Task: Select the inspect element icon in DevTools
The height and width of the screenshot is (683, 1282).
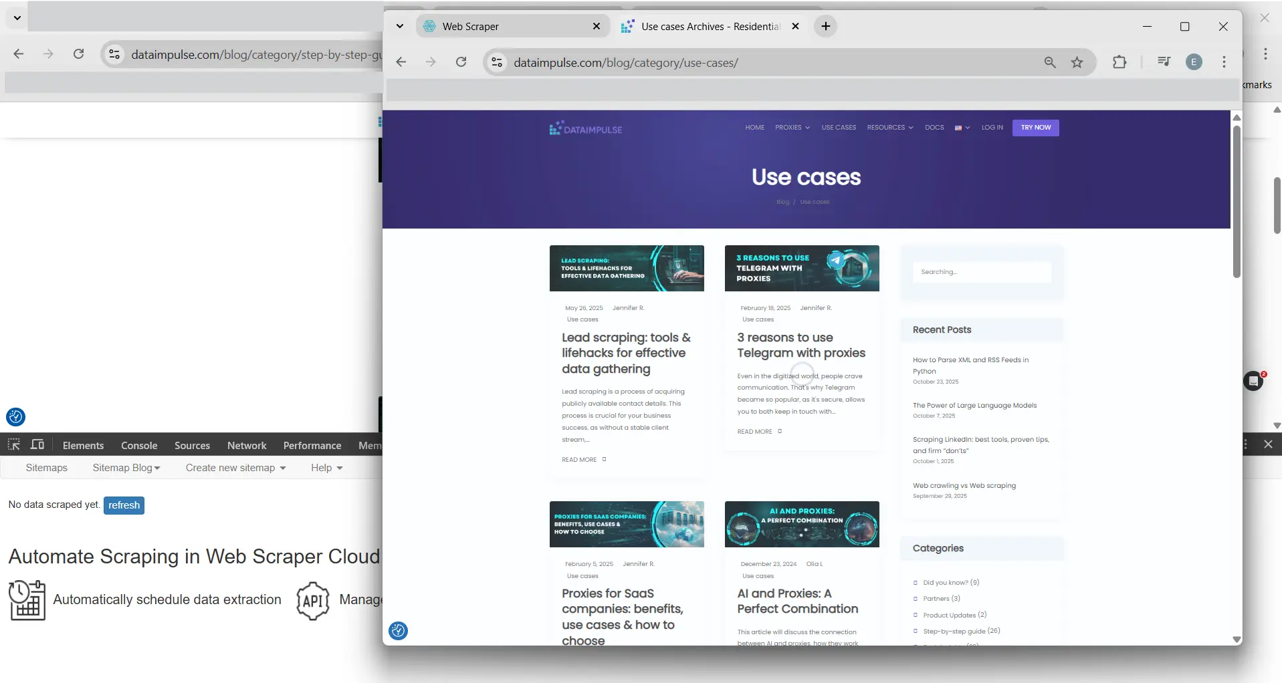Action: pos(14,444)
